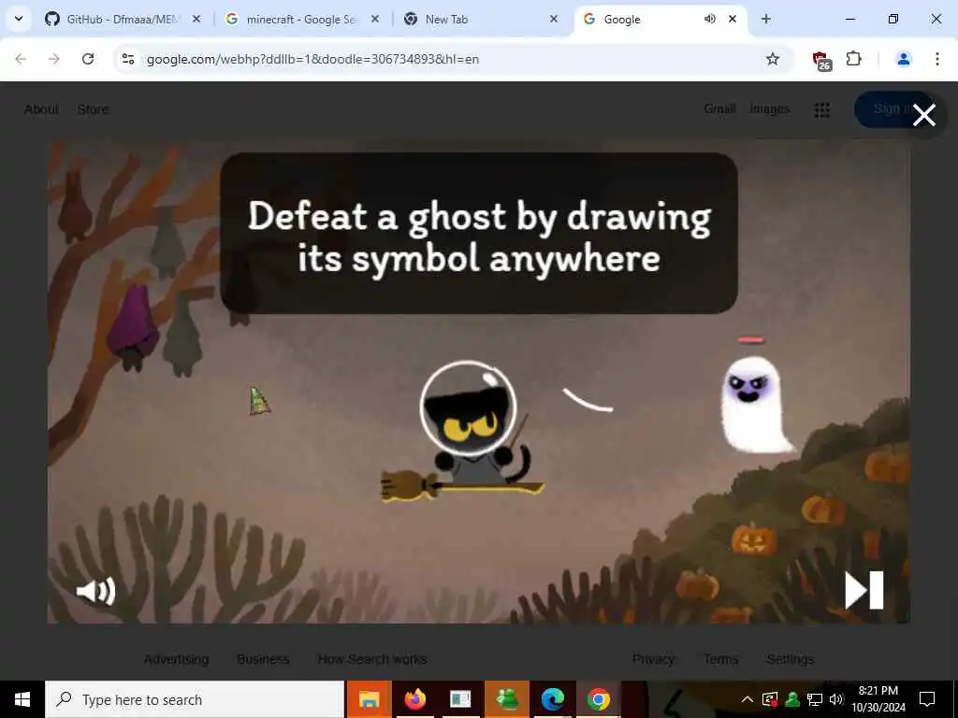The image size is (958, 718).
Task: Open File Explorer from the taskbar
Action: (x=369, y=699)
